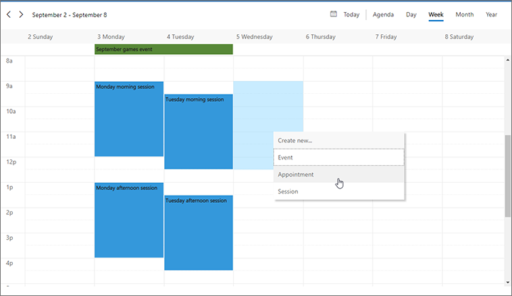Open the September games event
Image resolution: width=512 pixels, height=296 pixels.
point(164,49)
